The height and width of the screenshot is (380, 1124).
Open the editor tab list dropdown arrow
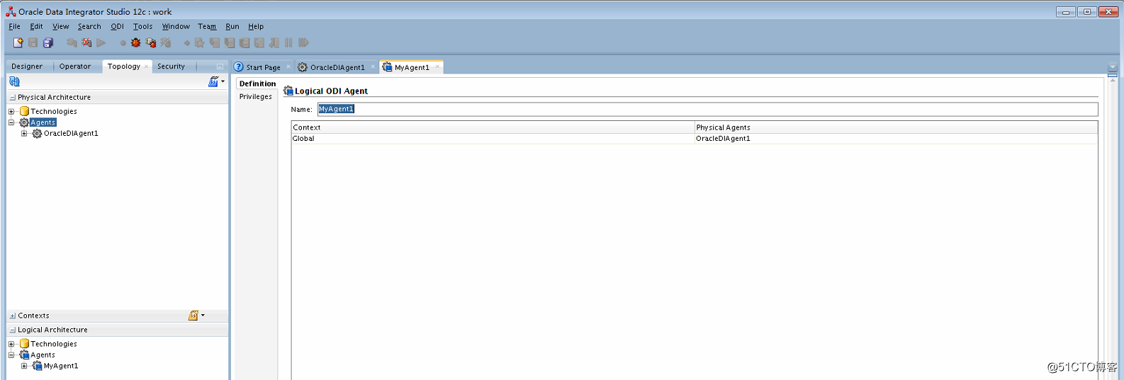pyautogui.click(x=1112, y=67)
